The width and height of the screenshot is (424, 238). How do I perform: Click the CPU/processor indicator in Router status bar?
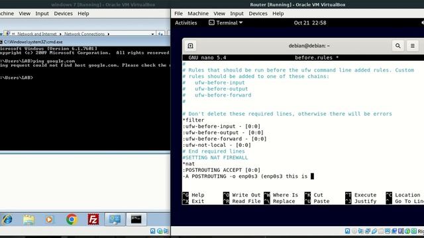pos(401,231)
